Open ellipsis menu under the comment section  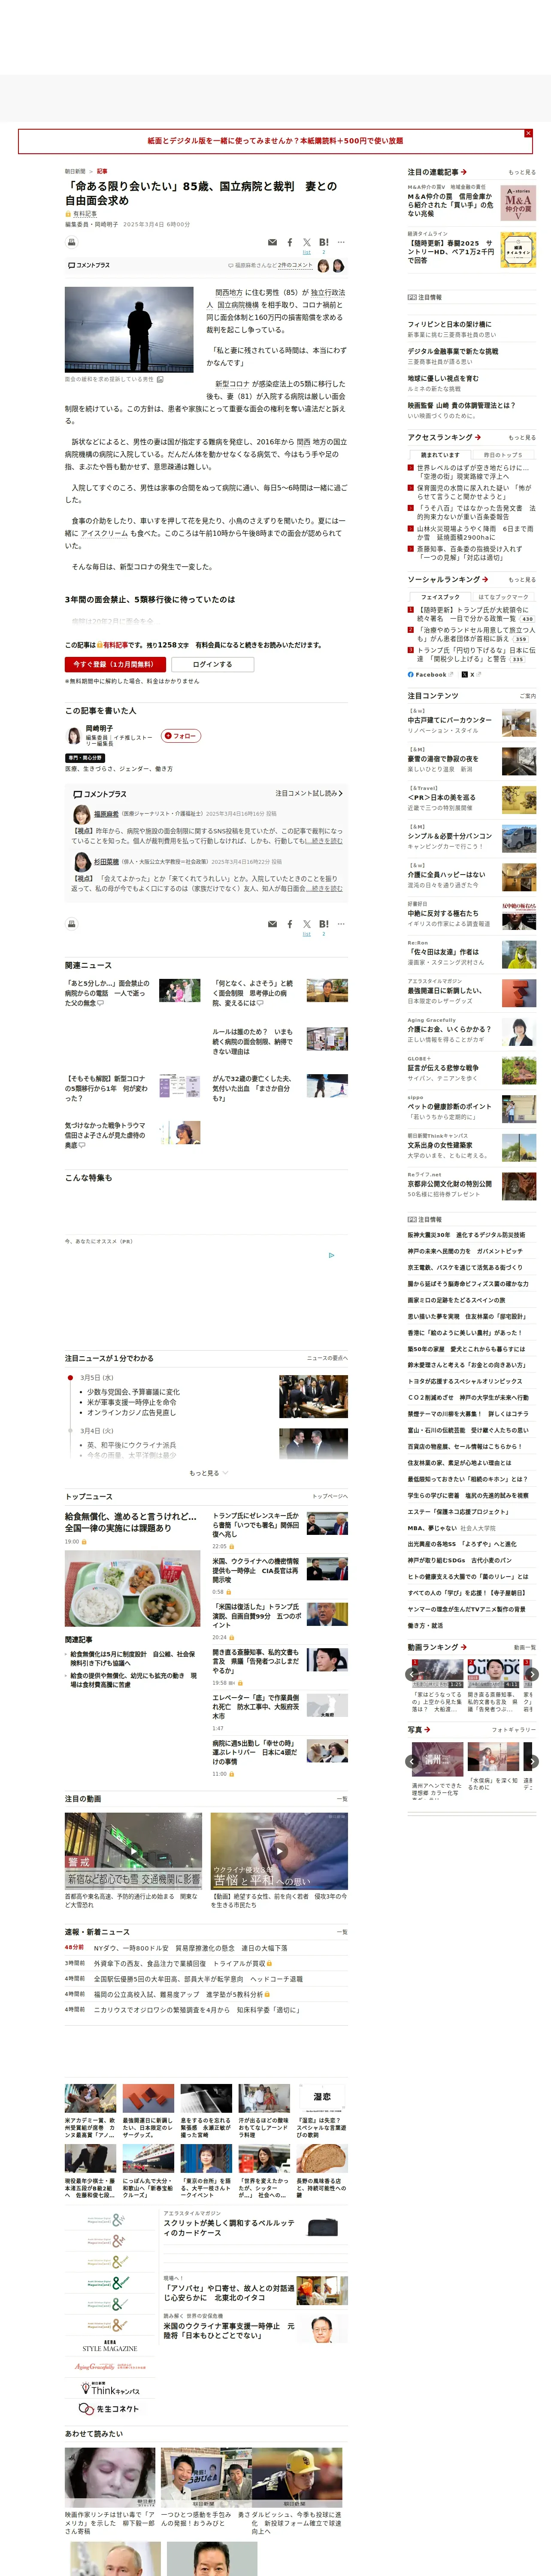[341, 924]
